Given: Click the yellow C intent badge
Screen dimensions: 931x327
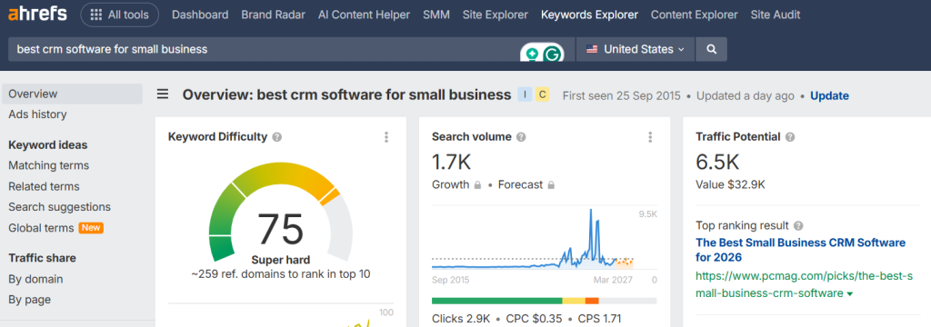Looking at the screenshot, I should tap(542, 94).
